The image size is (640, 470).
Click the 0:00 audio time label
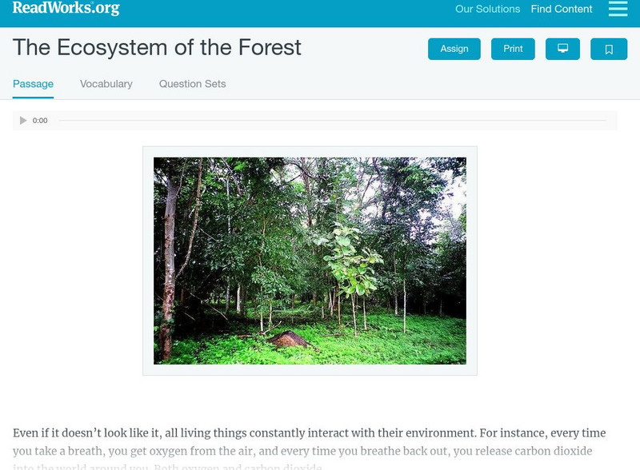coord(40,121)
